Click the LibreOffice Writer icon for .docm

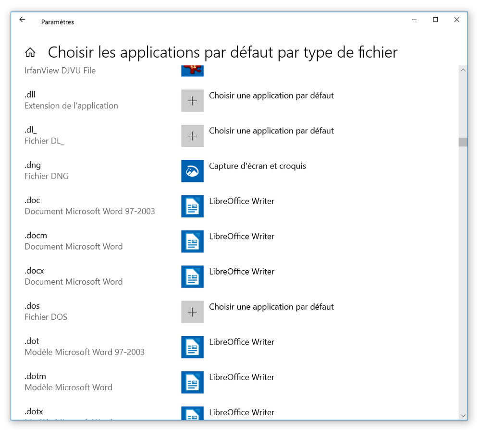192,241
